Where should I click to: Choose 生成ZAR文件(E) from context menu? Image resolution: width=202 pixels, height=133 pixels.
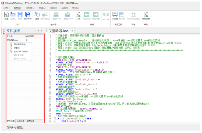[20, 51]
